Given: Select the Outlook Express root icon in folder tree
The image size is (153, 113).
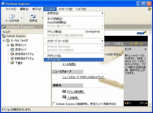Looking at the screenshot, I should [x=4, y=36].
